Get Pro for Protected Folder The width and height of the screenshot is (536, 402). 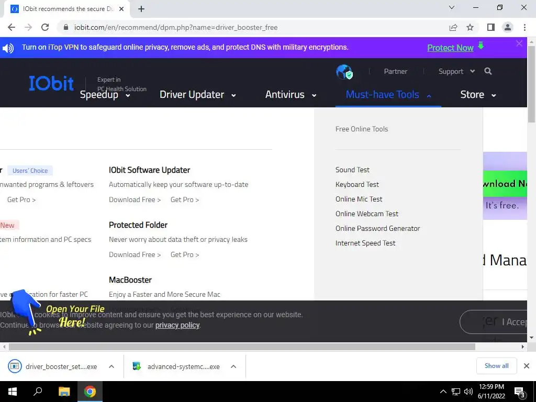pyautogui.click(x=185, y=255)
